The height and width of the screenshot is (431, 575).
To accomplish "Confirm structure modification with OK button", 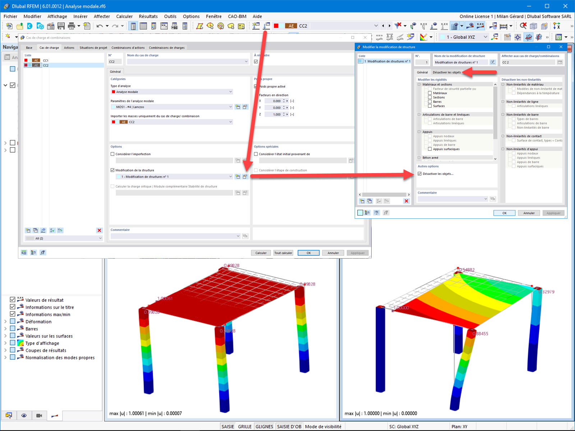I will coord(504,213).
